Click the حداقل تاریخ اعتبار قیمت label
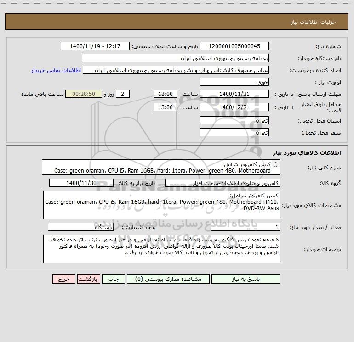Image resolution: width=354 pixels, height=342 pixels. pyautogui.click(x=321, y=107)
